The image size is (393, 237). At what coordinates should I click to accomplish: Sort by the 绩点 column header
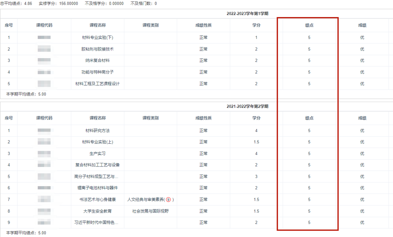click(x=309, y=25)
